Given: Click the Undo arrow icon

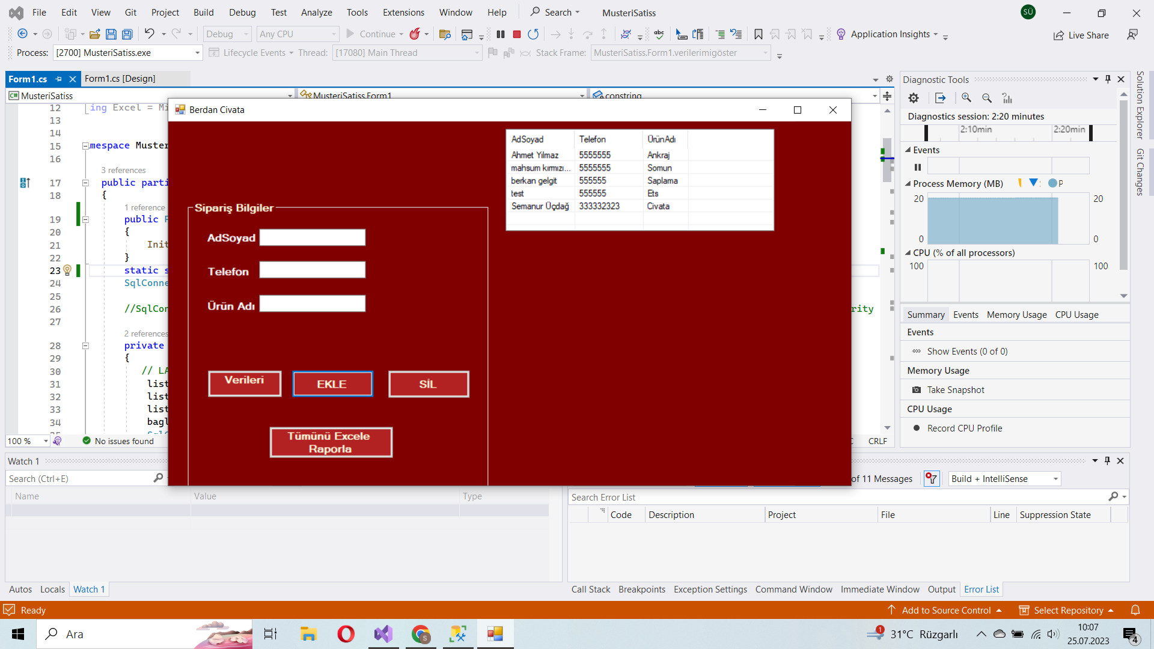Looking at the screenshot, I should (150, 34).
